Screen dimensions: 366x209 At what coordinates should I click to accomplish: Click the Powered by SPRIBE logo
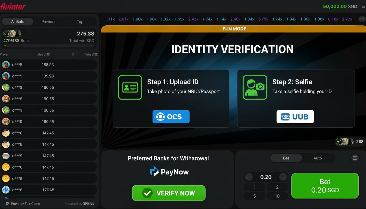pyautogui.click(x=80, y=204)
